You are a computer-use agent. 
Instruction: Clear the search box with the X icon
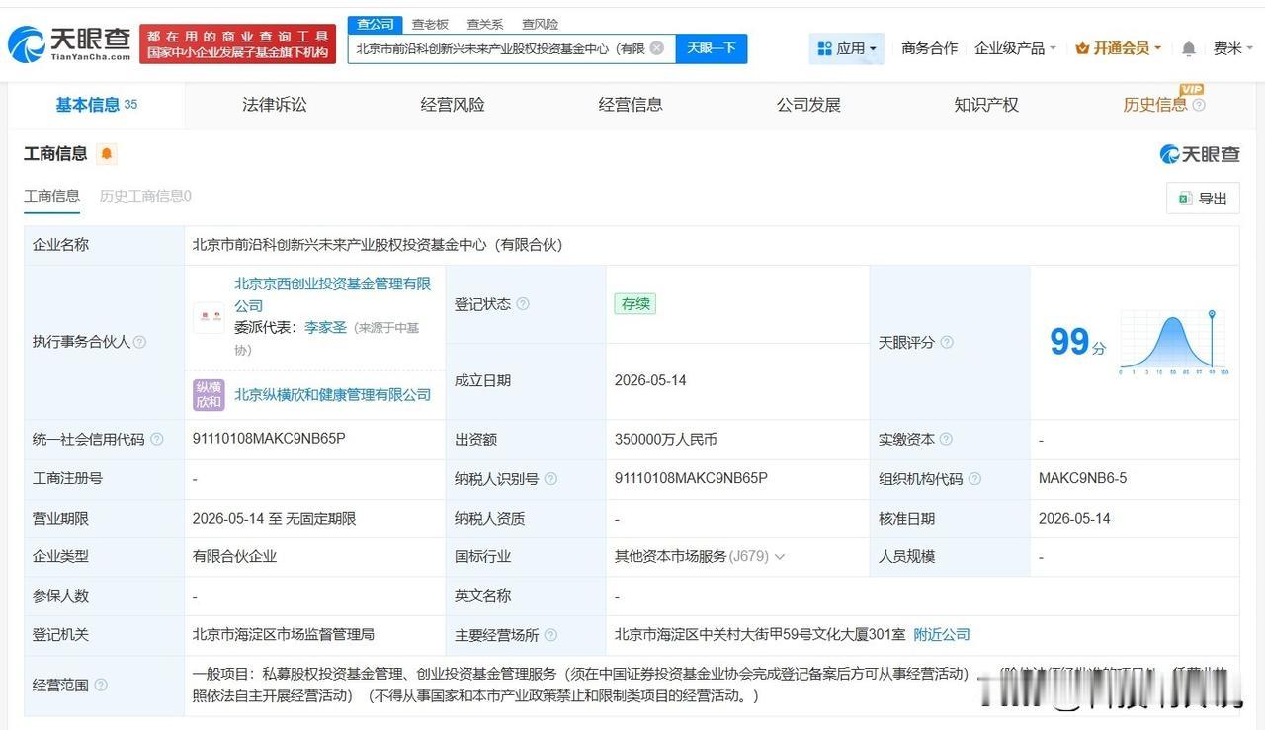tap(656, 47)
